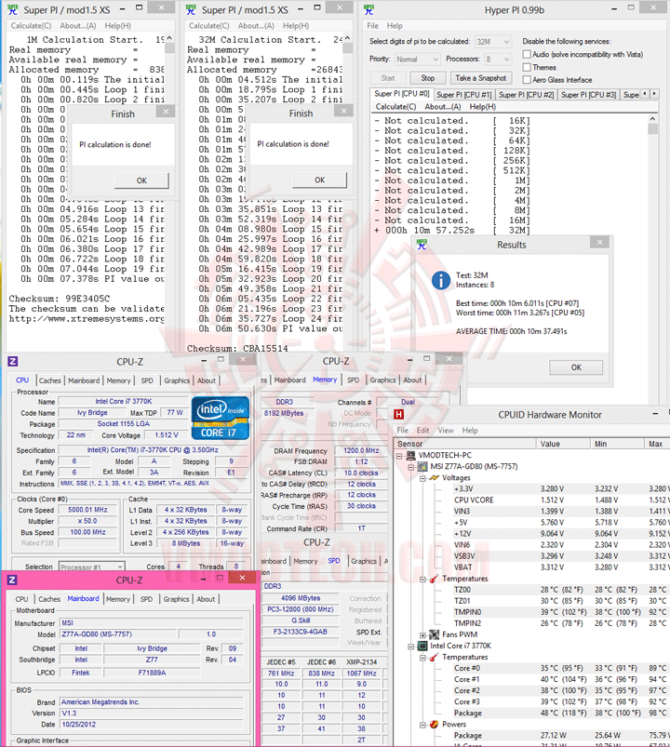The image size is (670, 747).
Task: Click scrollbar up arrow in Hyper PI results list
Action: click(652, 118)
